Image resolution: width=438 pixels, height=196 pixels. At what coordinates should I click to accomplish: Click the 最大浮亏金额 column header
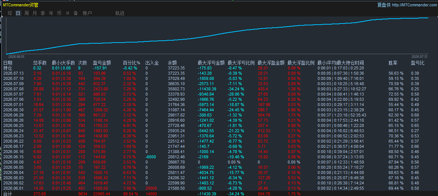pos(211,63)
